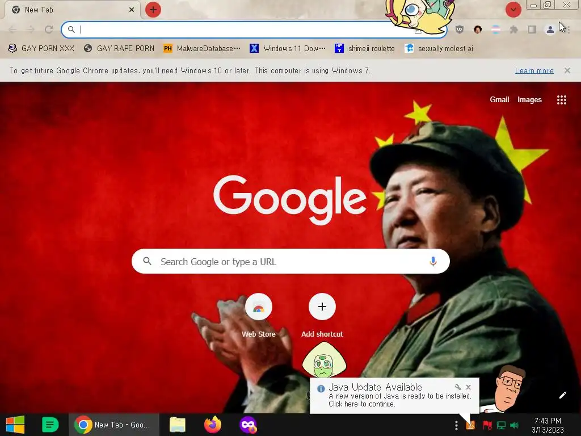Close the New Tab tab
The height and width of the screenshot is (436, 581).
(x=132, y=10)
